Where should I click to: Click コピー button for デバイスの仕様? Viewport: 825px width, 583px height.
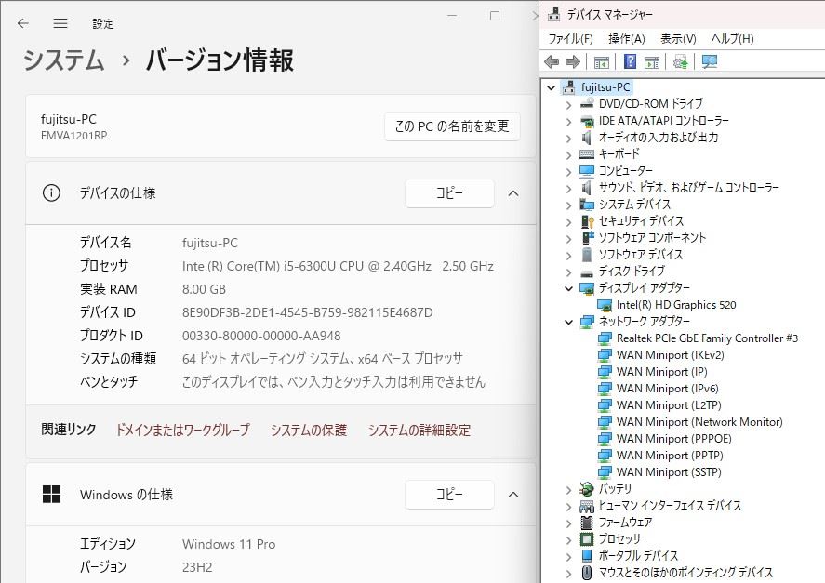point(449,193)
